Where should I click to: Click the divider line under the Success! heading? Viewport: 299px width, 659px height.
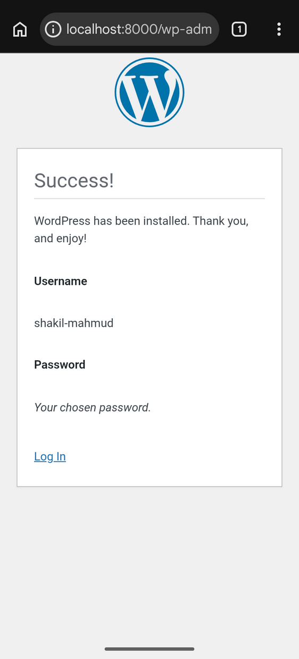pos(149,199)
